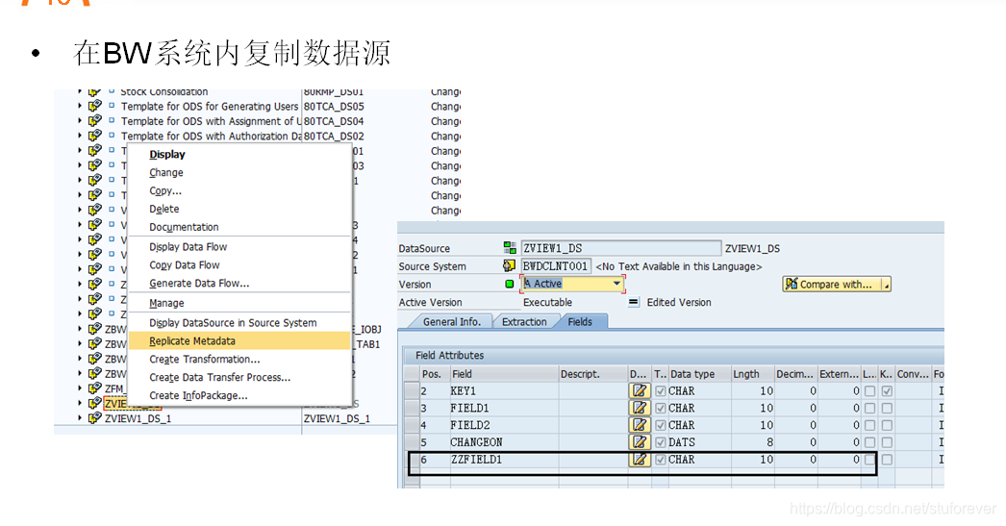This screenshot has height=526, width=1006.
Task: Expand the ZFM tree node
Action: (80, 388)
